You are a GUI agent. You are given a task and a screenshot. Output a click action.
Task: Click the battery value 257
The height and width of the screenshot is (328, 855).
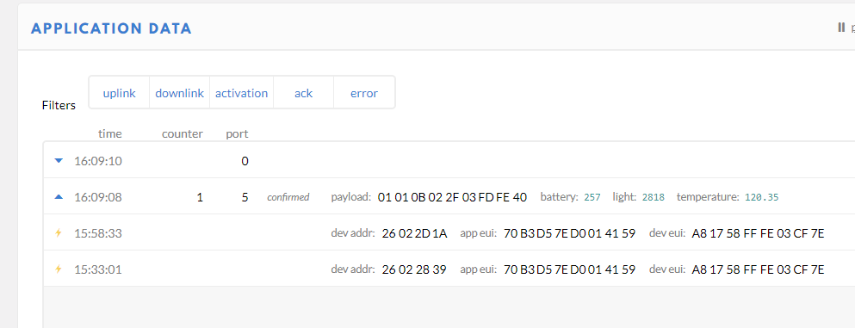click(592, 197)
